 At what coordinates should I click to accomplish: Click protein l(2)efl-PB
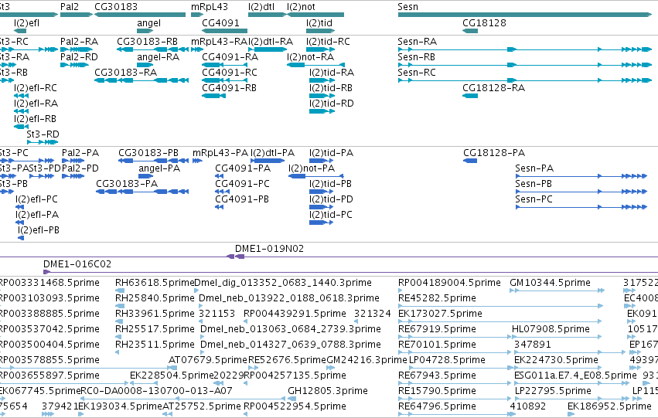click(21, 238)
